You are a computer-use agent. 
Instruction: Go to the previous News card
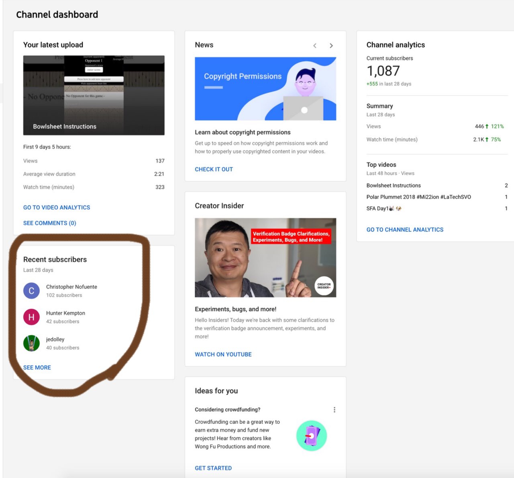coord(315,46)
